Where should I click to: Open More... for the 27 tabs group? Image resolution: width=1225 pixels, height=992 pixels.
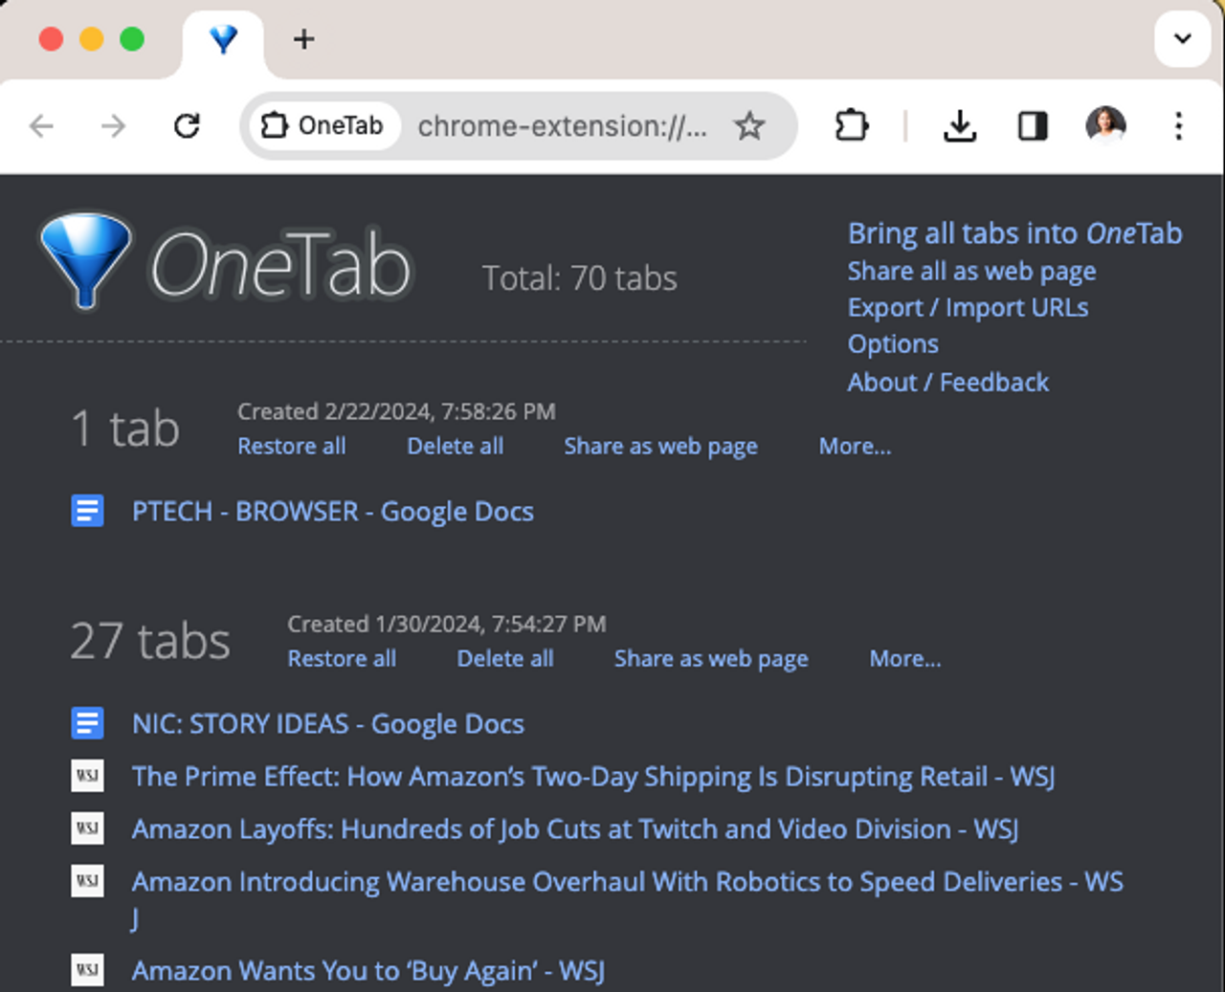pos(904,658)
